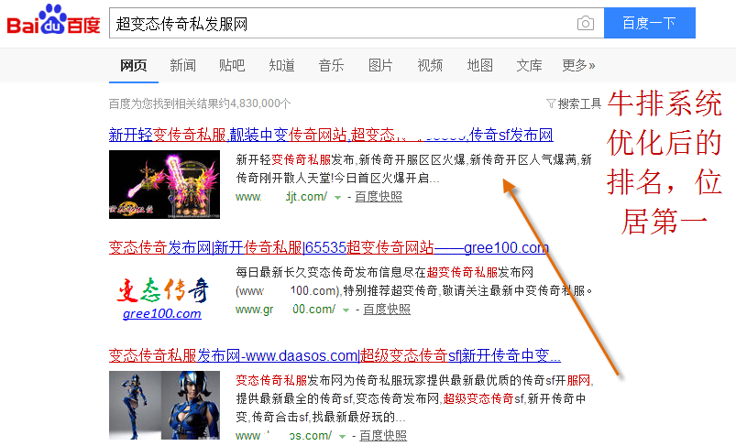The image size is (736, 446).
Task: Open the djt.com URL link
Action: pyautogui.click(x=281, y=197)
